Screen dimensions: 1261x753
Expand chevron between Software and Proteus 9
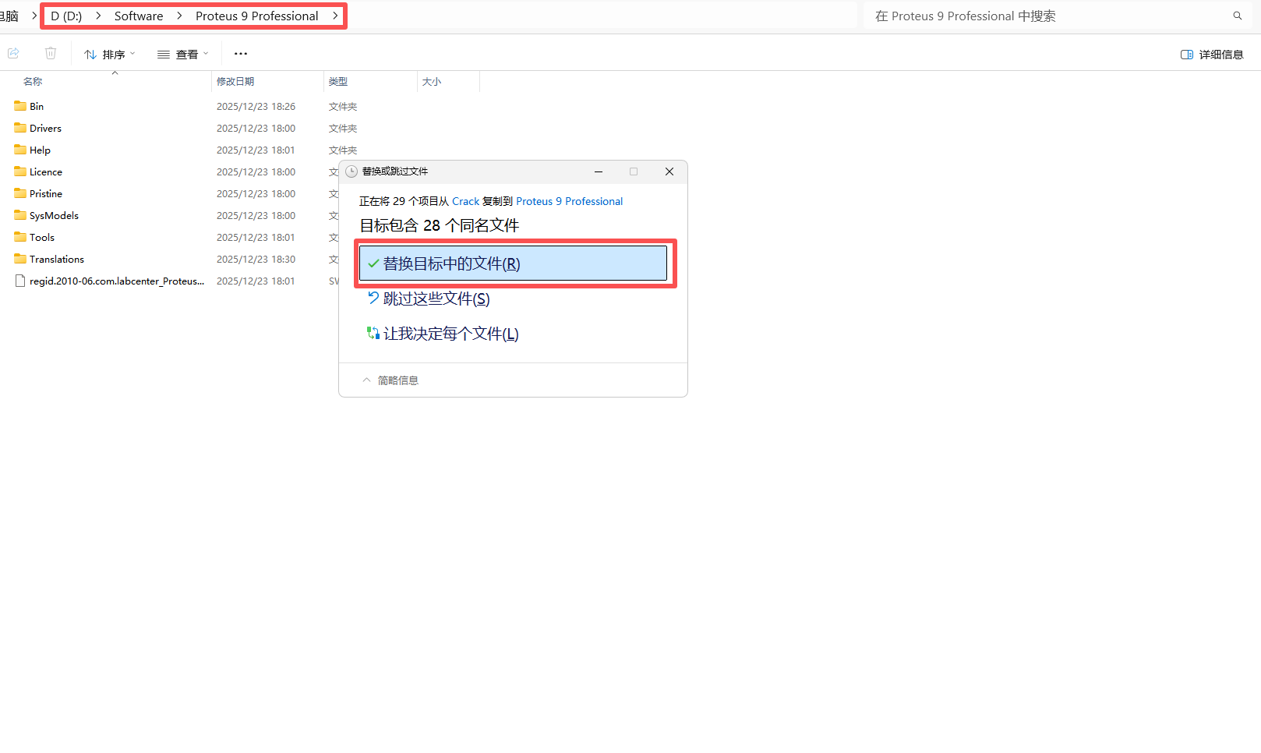pyautogui.click(x=179, y=16)
